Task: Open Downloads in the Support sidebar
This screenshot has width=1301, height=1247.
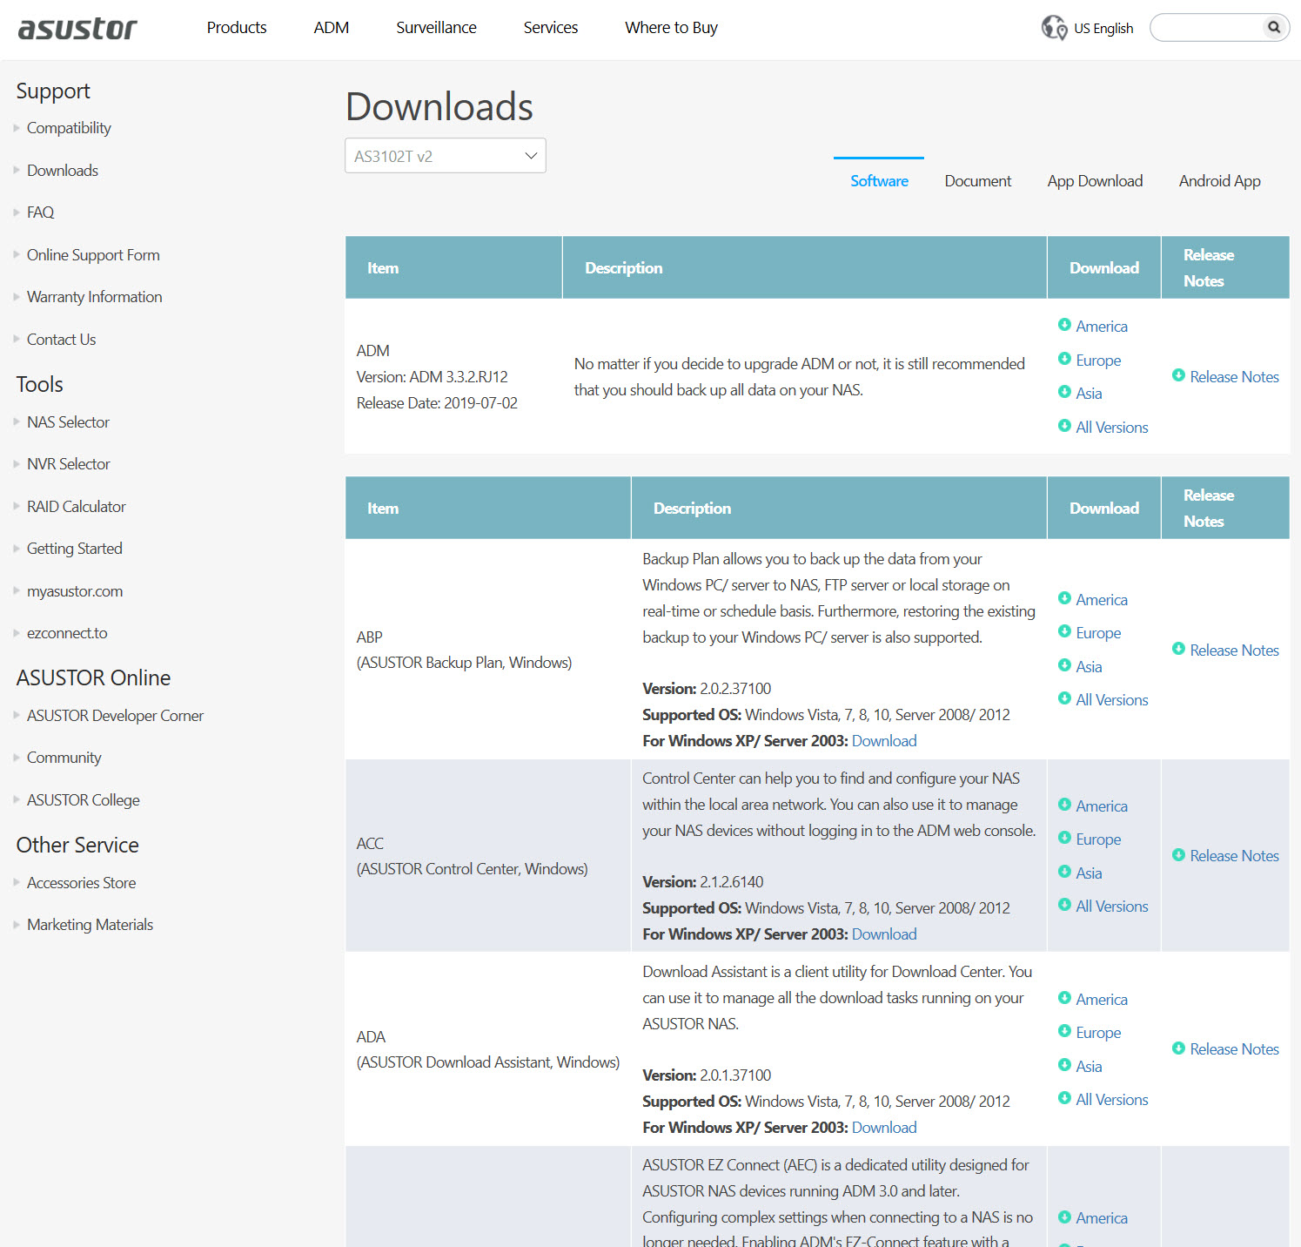Action: tap(63, 171)
